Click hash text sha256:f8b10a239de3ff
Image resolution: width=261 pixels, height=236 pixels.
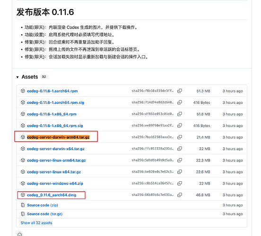[x=153, y=91]
